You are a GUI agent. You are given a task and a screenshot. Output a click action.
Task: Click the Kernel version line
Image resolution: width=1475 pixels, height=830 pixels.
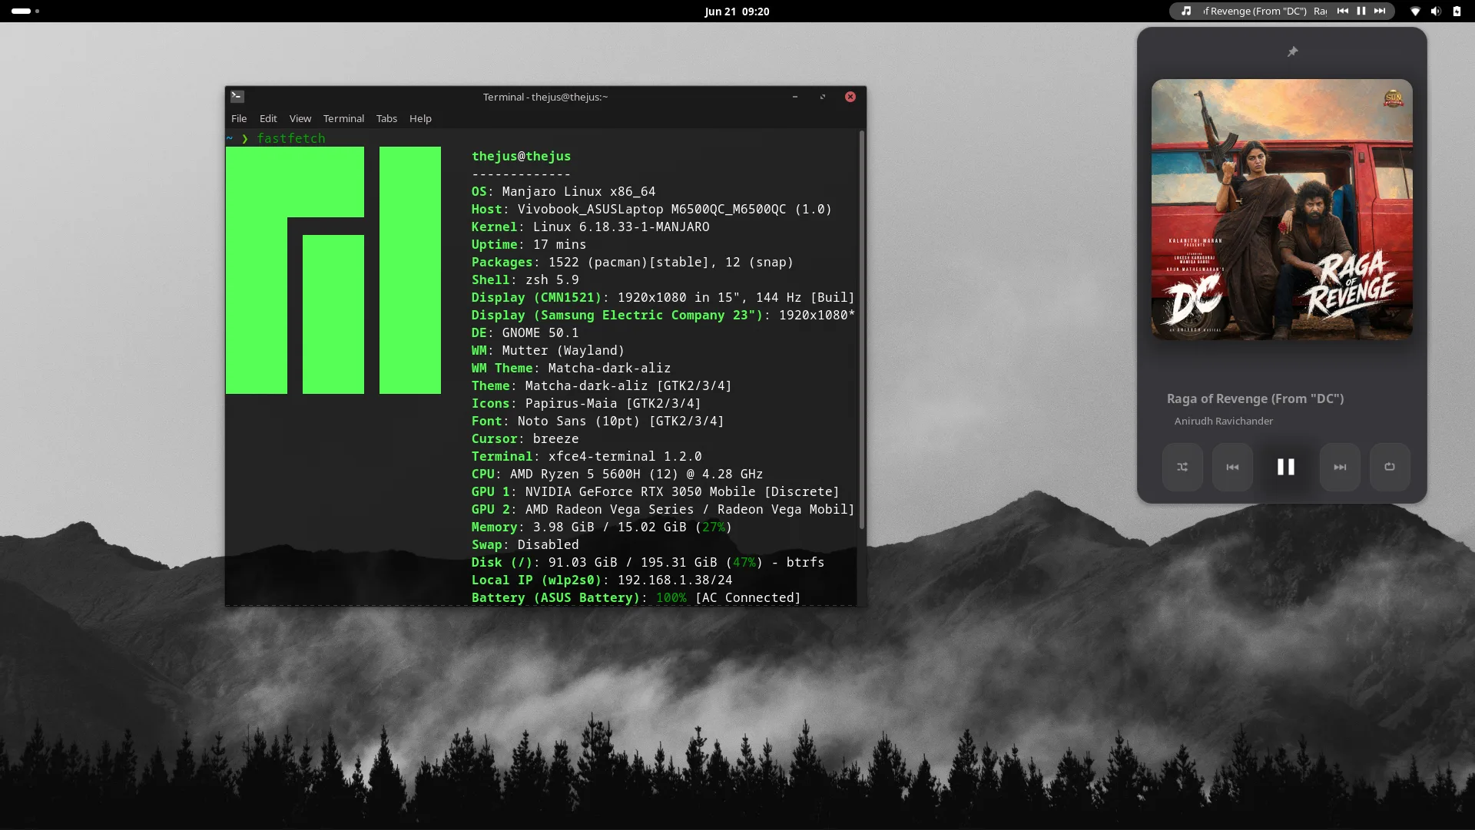pos(591,227)
